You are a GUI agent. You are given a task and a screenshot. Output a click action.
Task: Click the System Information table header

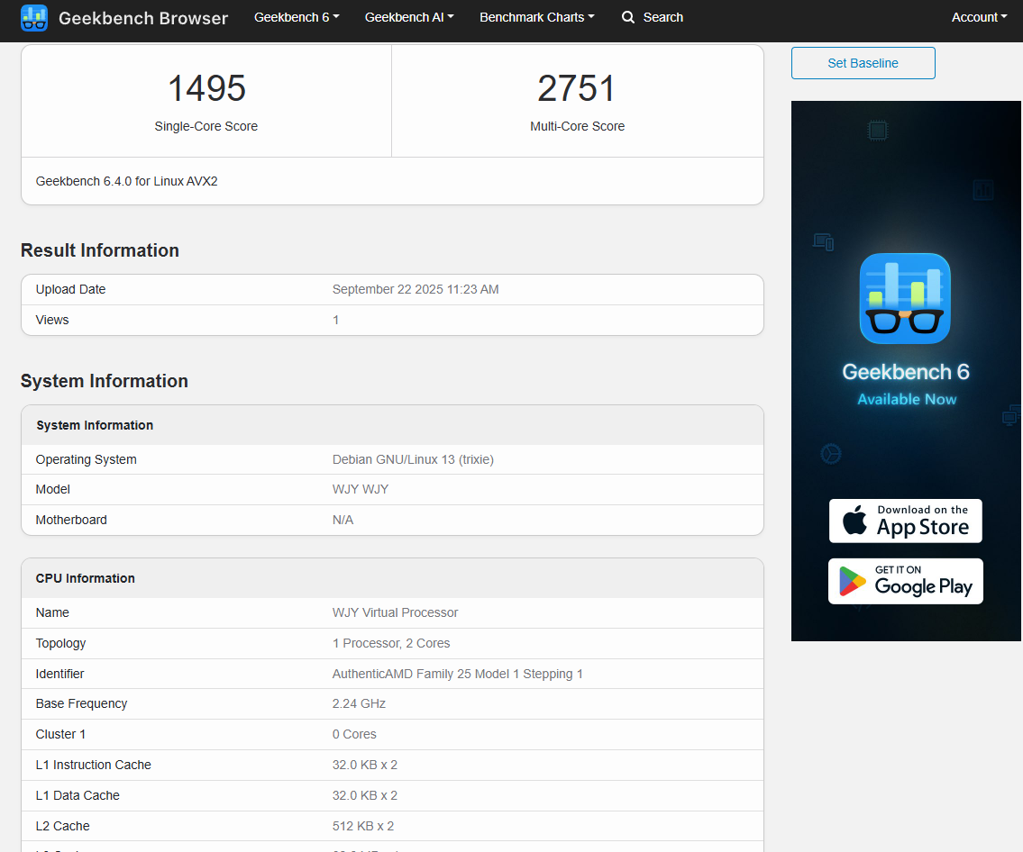pyautogui.click(x=95, y=425)
